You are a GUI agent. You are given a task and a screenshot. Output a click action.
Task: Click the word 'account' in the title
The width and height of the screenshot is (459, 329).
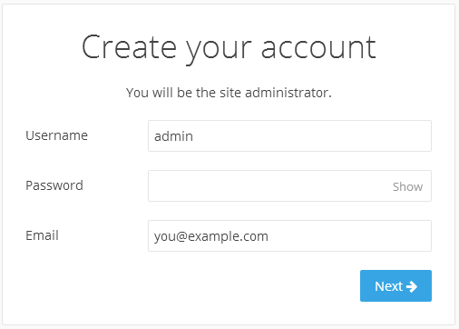click(x=318, y=47)
